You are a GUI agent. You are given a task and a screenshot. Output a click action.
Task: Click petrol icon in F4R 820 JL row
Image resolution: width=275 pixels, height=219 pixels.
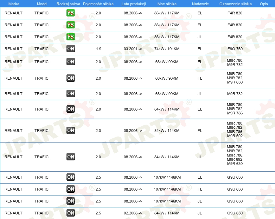70,36
